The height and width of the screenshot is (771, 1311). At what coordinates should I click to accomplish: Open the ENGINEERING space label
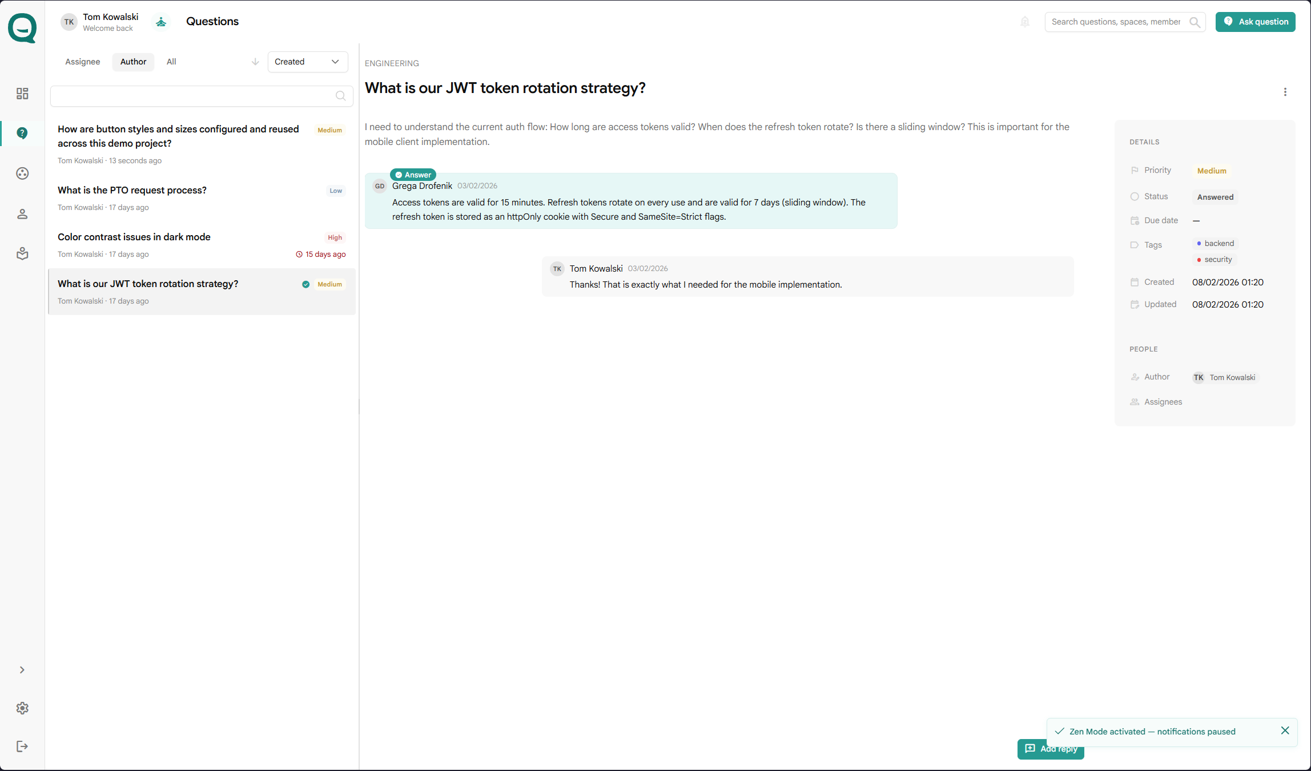pyautogui.click(x=392, y=63)
